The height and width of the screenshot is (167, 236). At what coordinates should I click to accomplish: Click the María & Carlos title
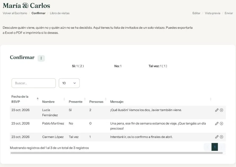point(27,6)
